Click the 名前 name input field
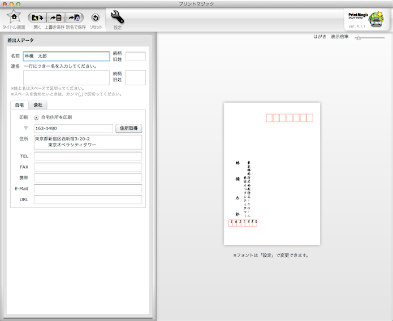This screenshot has height=321, width=393. point(66,57)
